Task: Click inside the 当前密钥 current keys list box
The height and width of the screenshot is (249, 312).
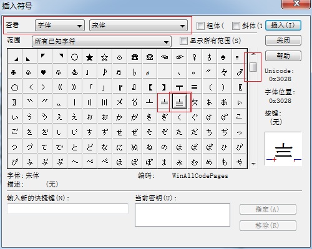Action: 182,215
